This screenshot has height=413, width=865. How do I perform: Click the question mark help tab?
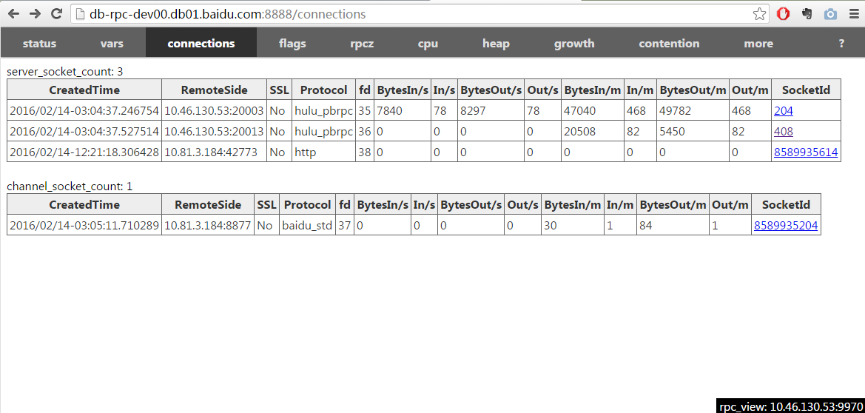(841, 44)
